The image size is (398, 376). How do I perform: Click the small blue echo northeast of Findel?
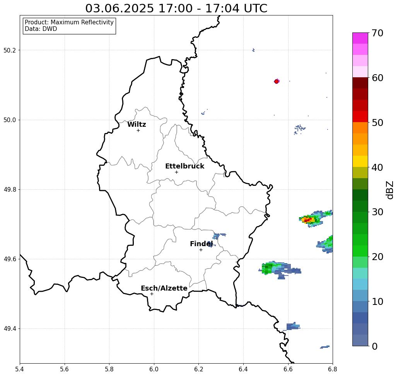click(x=219, y=236)
